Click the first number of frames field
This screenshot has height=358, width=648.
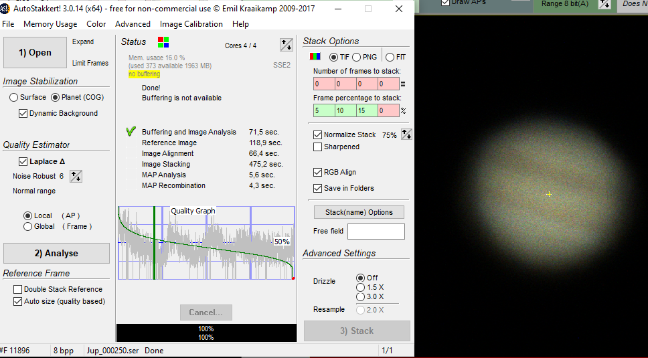(x=324, y=84)
